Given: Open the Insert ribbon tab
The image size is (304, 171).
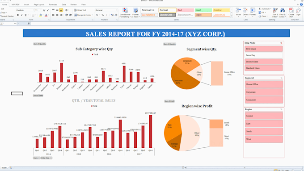Looking at the screenshot, I should [26, 4].
